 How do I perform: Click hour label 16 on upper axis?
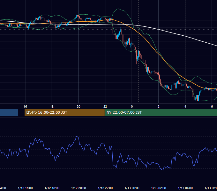click(25, 107)
